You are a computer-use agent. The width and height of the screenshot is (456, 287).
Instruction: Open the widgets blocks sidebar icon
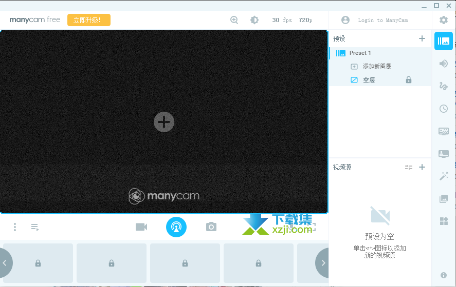(x=444, y=221)
